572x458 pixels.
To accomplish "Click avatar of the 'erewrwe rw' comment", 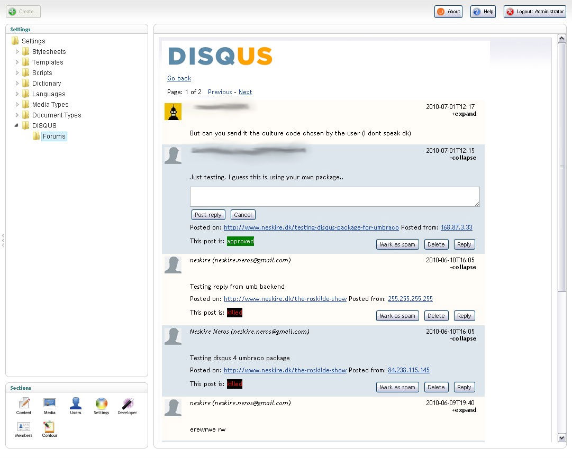I will (x=173, y=408).
